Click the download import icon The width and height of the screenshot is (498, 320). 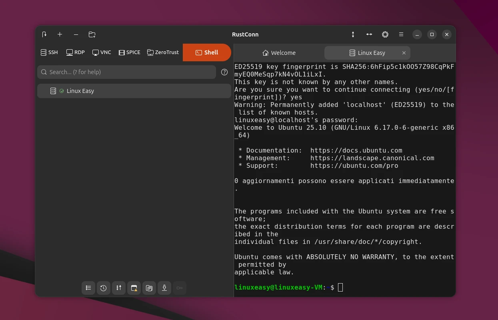[x=164, y=288]
